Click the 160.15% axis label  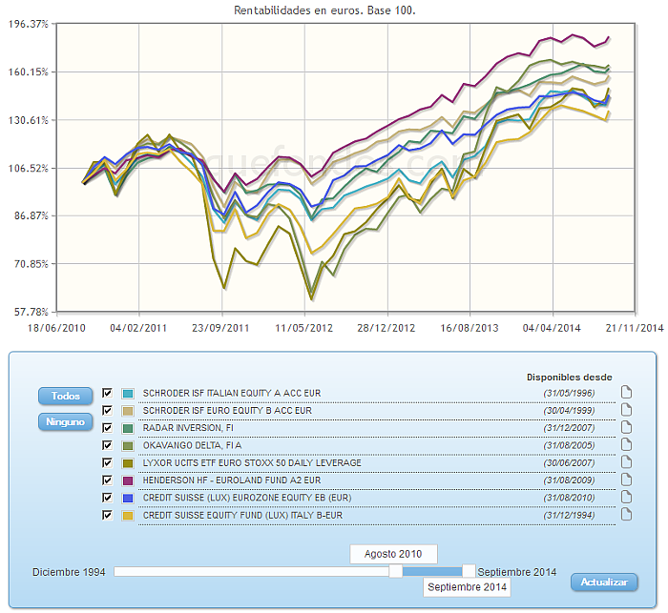coord(28,72)
